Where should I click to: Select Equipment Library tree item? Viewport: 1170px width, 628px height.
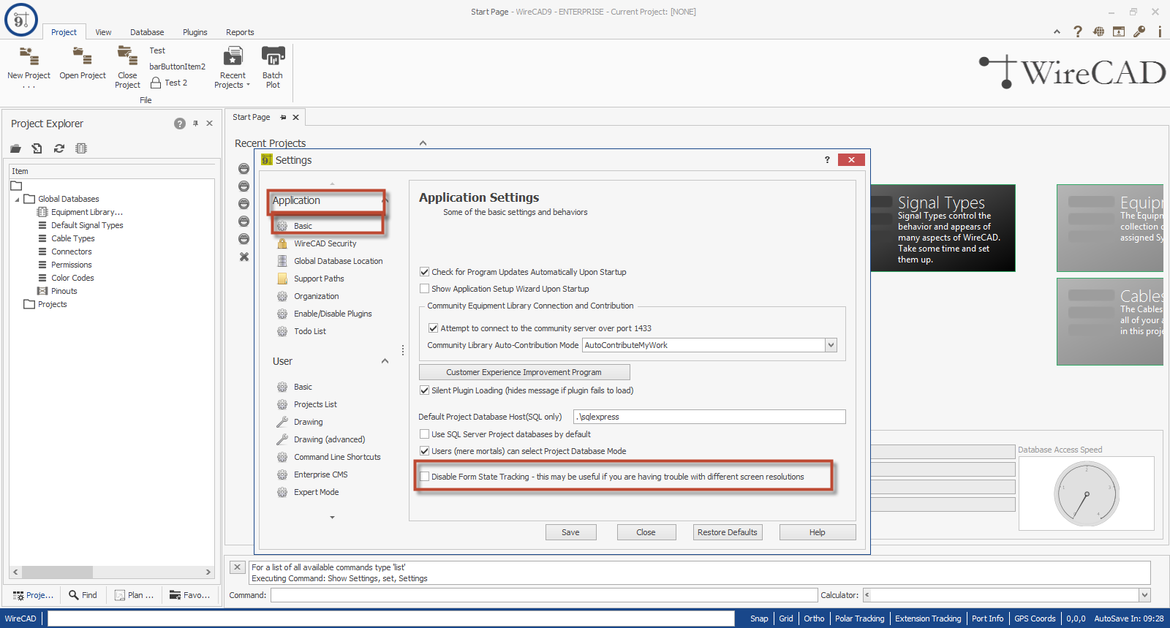[86, 212]
